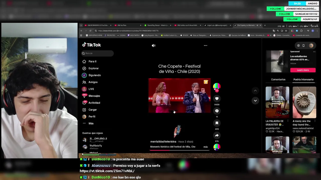Open Actividad notifications
The image size is (321, 180).
pos(91,103)
